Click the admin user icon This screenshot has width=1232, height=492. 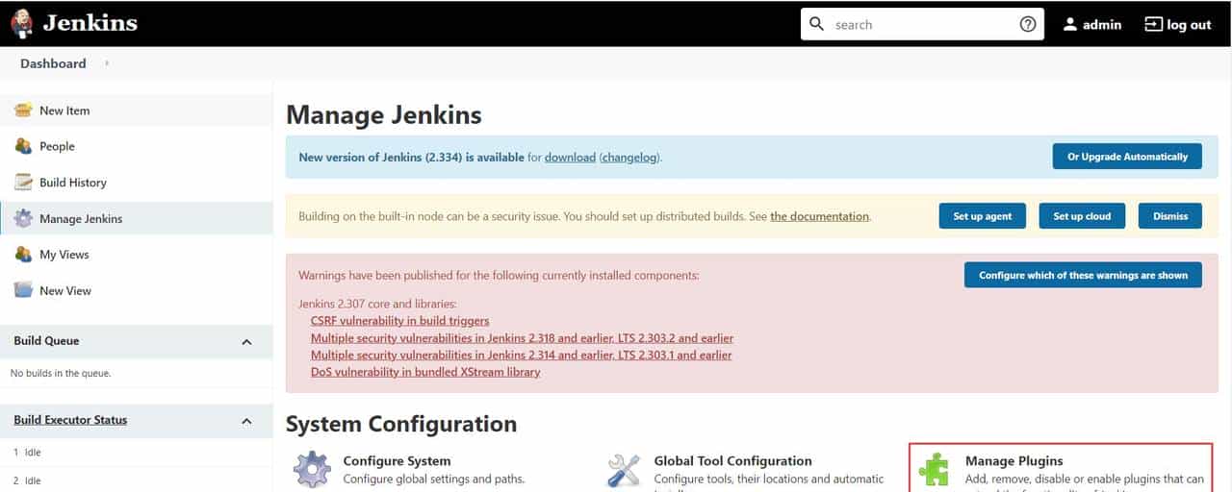[1069, 24]
